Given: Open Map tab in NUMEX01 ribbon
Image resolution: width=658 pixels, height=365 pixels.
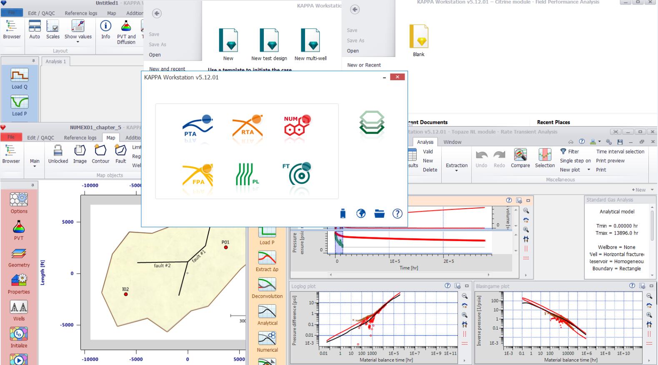Looking at the screenshot, I should [x=111, y=138].
